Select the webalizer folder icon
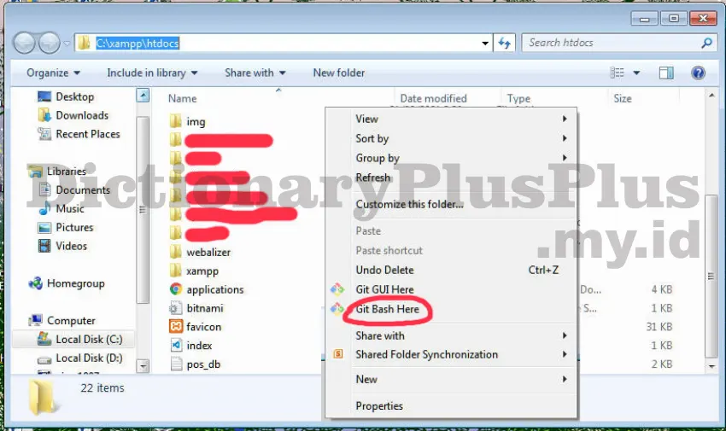 pyautogui.click(x=175, y=252)
